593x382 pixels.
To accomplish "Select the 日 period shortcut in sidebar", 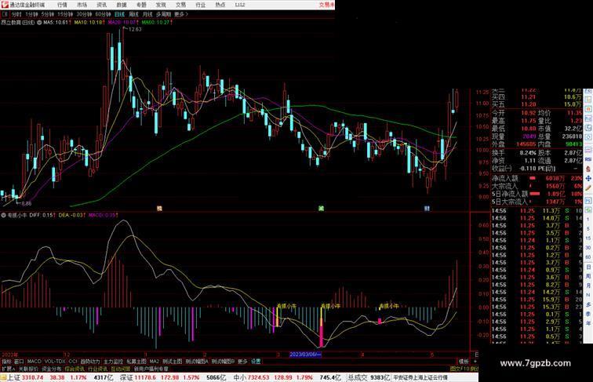I will tap(588, 267).
